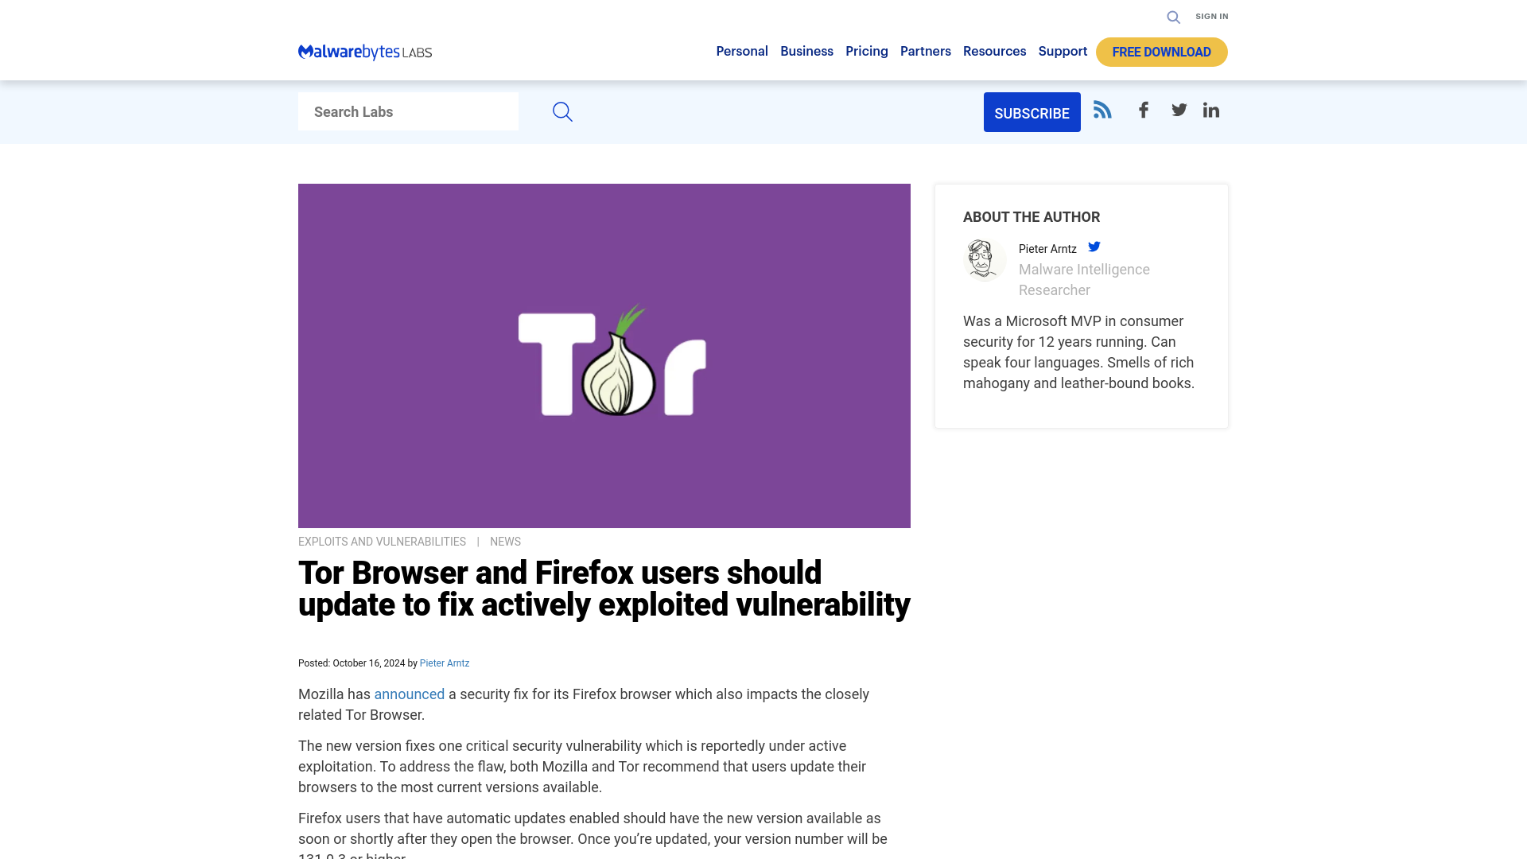Click the Tor logo article image
This screenshot has height=859, width=1527.
click(x=604, y=356)
